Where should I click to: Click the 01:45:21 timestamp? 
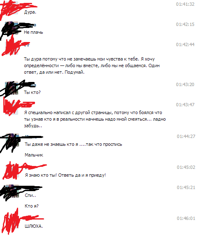[186, 187]
